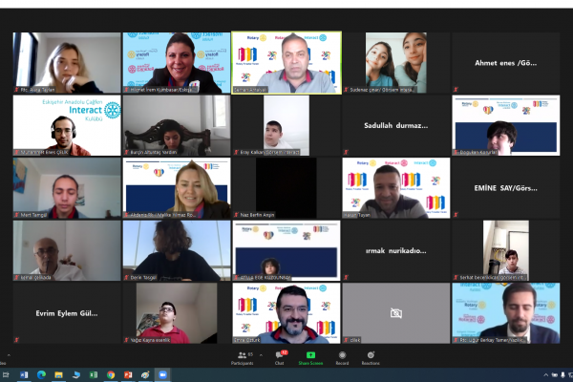This screenshot has width=573, height=382.
Task: Launch Microsoft Edge from the taskbar
Action: tap(41, 374)
